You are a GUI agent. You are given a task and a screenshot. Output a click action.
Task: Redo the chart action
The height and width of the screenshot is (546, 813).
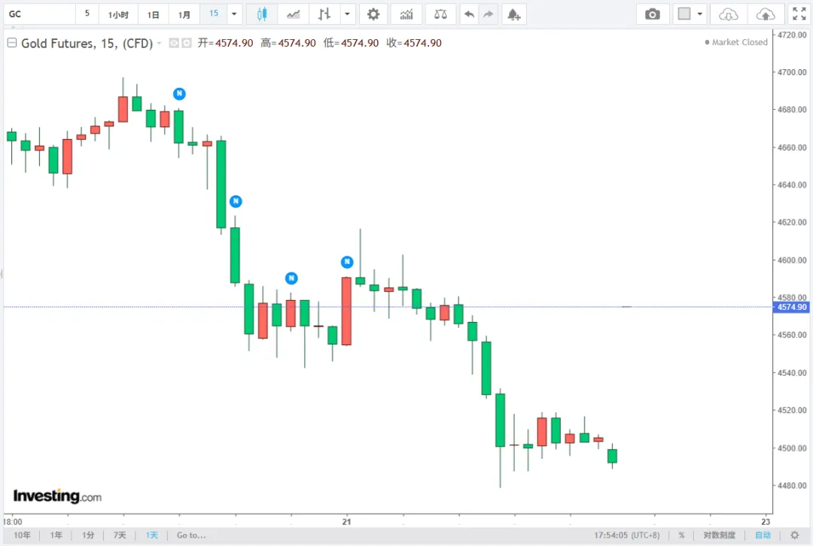[x=488, y=14]
